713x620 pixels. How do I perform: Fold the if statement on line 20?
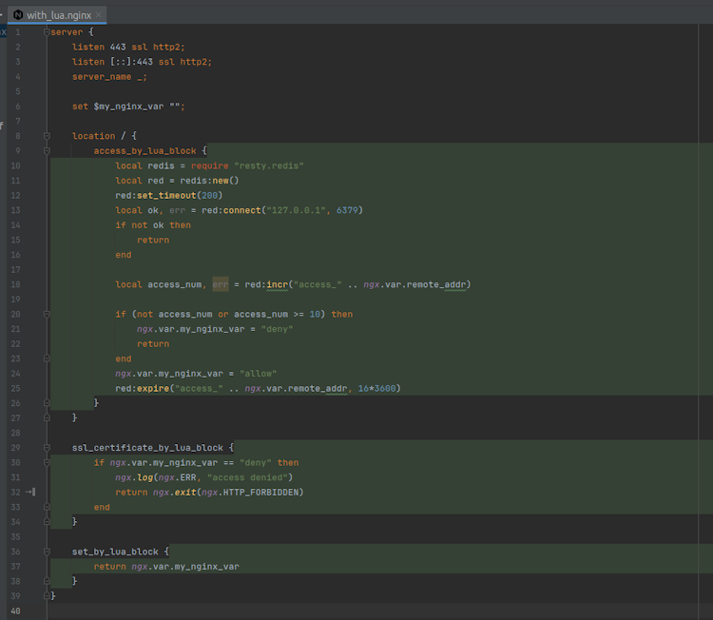coord(46,314)
